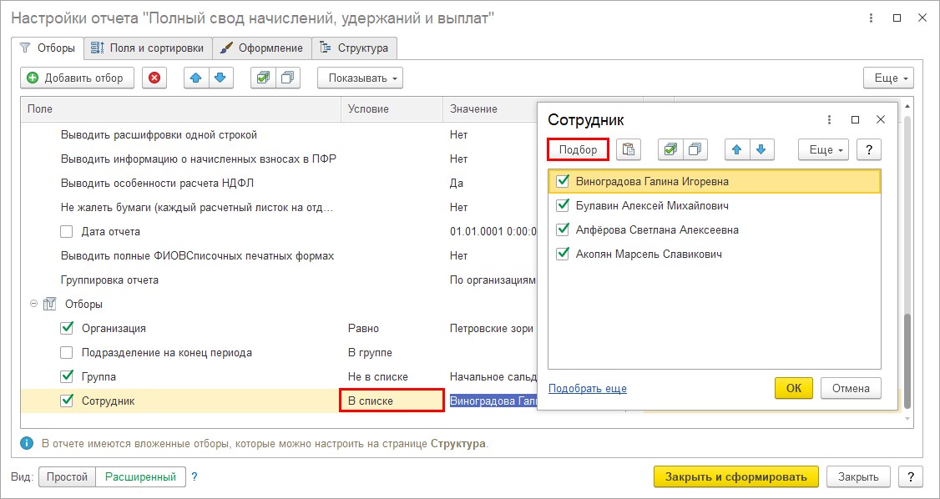Collapse the Отборы tree group
The height and width of the screenshot is (499, 940).
tap(33, 305)
